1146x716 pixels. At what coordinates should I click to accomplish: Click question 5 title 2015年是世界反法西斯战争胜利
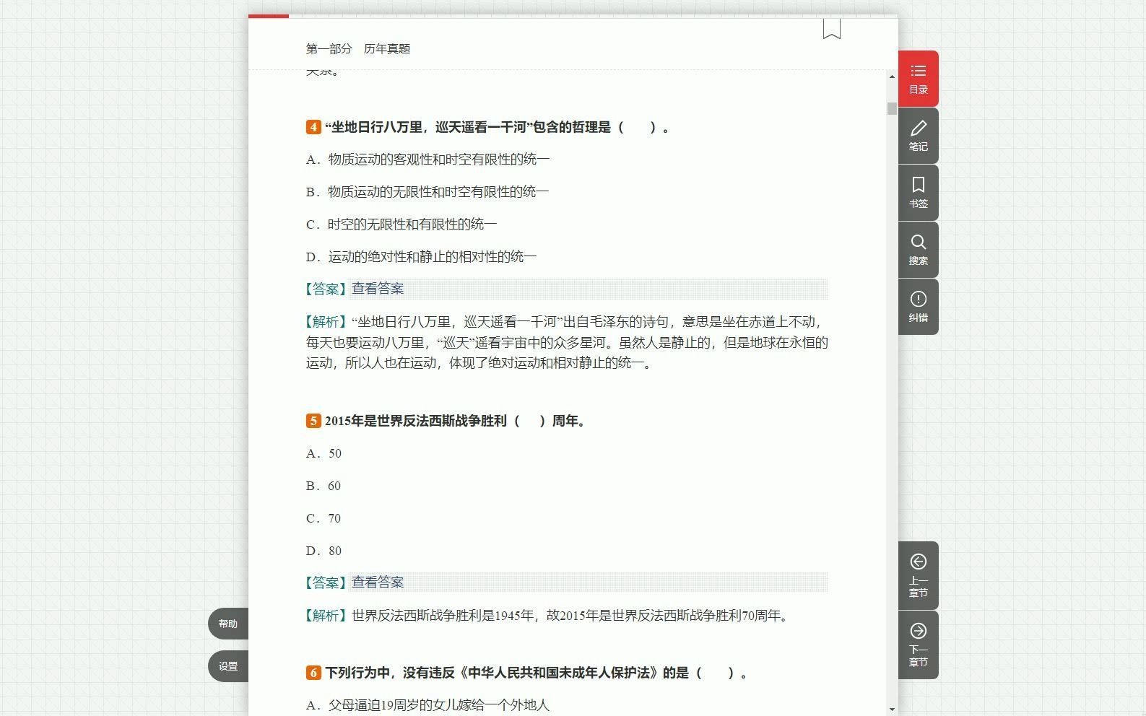point(446,421)
